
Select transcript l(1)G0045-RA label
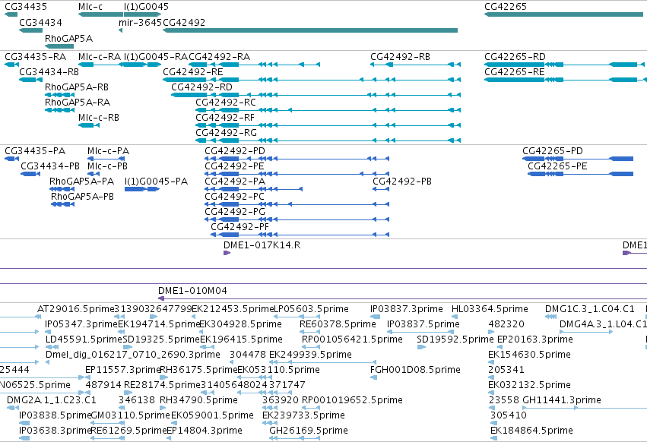point(156,56)
